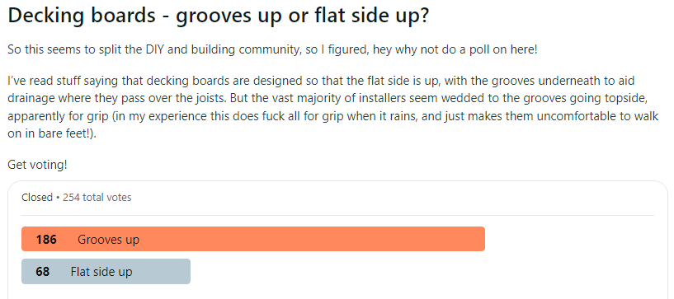674x299 pixels.
Task: Click the post title about decking boards
Action: (218, 16)
